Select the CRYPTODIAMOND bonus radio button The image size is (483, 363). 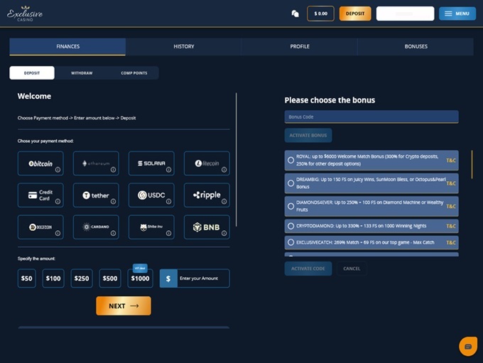[x=291, y=226]
